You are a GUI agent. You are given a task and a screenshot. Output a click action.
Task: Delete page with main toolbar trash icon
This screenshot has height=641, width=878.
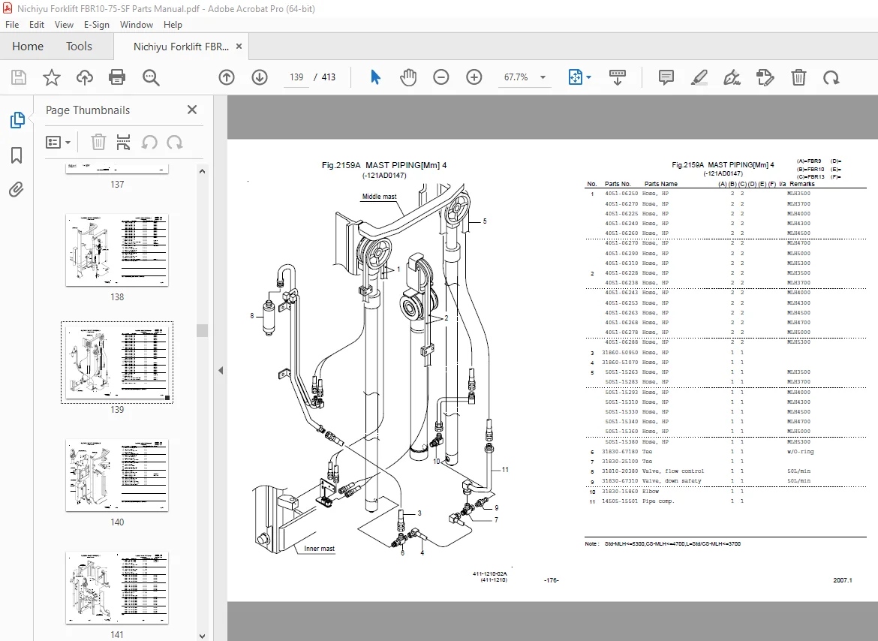click(x=798, y=77)
